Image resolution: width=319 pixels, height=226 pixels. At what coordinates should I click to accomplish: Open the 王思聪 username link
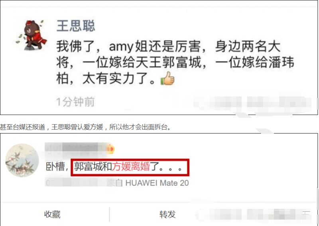click(76, 25)
